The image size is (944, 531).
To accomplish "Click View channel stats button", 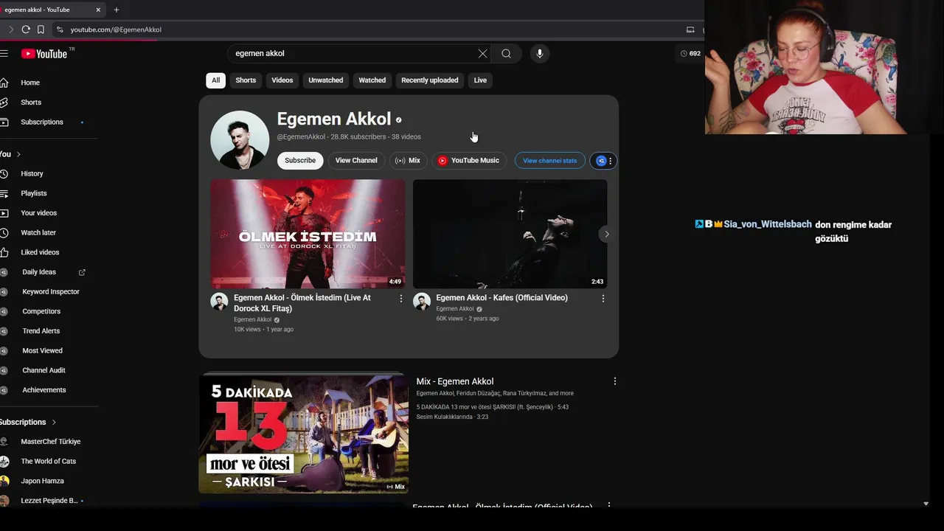I will pyautogui.click(x=549, y=161).
